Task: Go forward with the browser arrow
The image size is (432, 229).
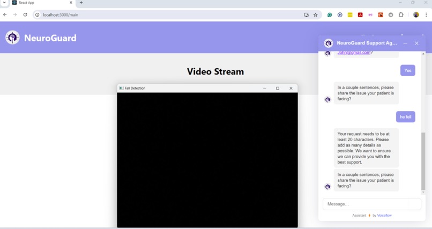Action: pyautogui.click(x=15, y=15)
